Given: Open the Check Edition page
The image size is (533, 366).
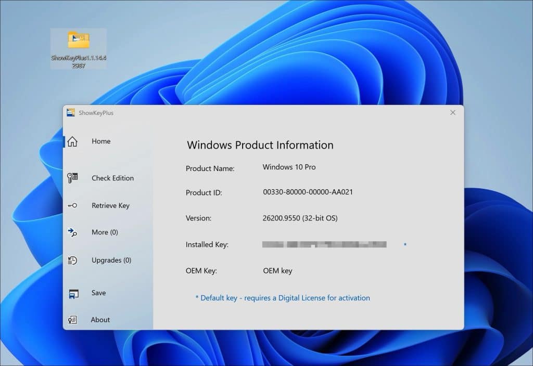Looking at the screenshot, I should tap(112, 178).
